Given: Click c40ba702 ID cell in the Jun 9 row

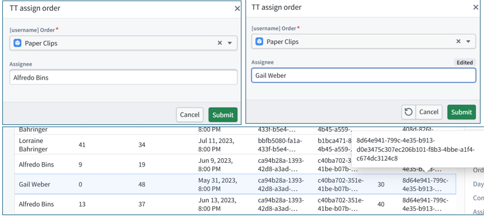Looking at the screenshot, I should [334, 165].
